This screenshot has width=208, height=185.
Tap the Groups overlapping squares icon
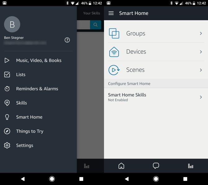[114, 33]
